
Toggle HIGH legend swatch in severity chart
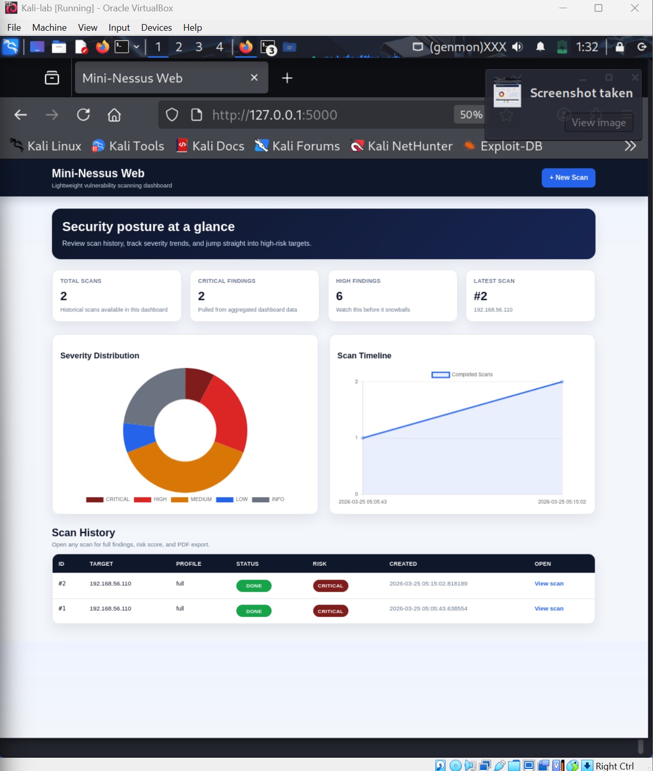142,500
